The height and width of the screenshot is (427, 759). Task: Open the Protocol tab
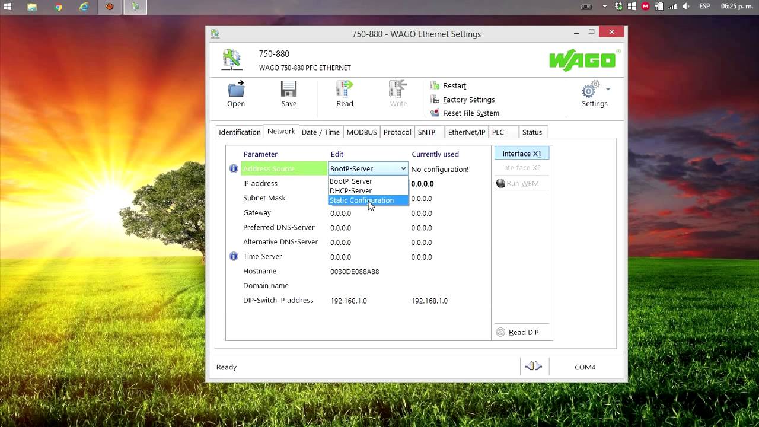[397, 132]
